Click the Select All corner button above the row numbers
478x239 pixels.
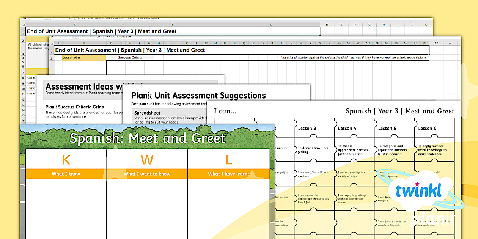tap(52, 44)
